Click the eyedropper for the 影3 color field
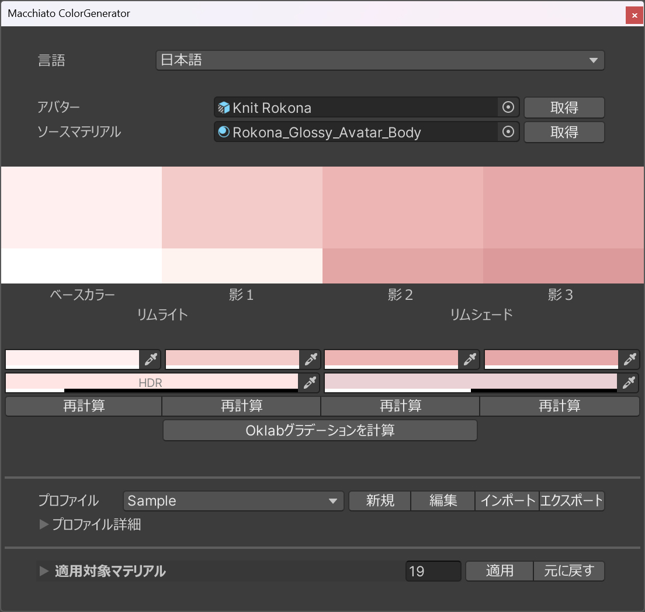Screen dimensions: 645x612 (x=630, y=359)
